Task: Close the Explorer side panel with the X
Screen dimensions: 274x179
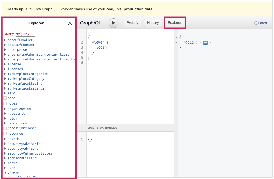Action: pos(70,23)
